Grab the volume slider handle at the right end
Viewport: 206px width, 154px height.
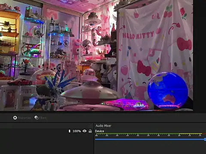coord(205,139)
